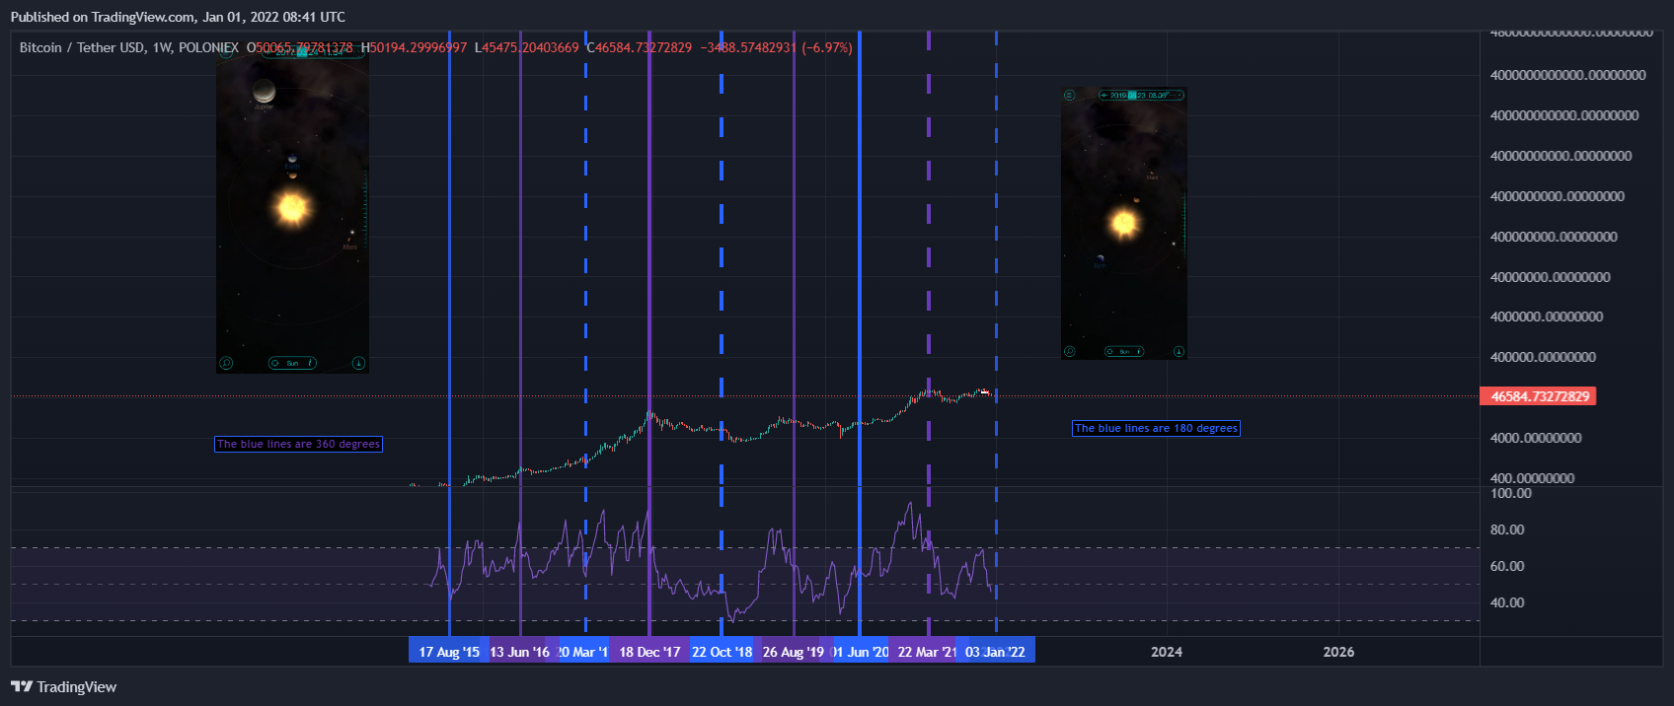
Task: Select '17 Aug '15' date marker
Action: [449, 651]
